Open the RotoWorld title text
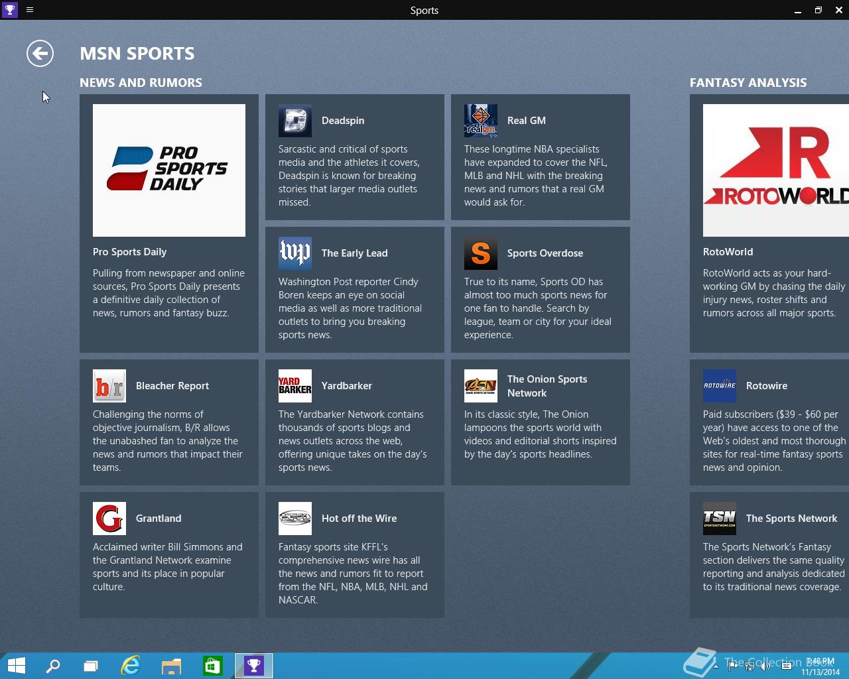The height and width of the screenshot is (679, 849). pos(728,252)
